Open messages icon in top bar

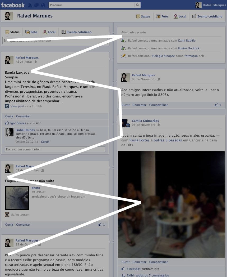pyautogui.click(x=36, y=5)
